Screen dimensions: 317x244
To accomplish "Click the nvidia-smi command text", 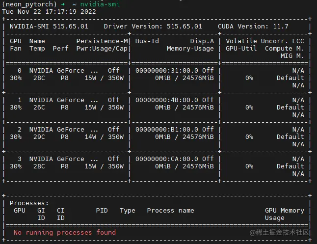I will pyautogui.click(x=100, y=4).
